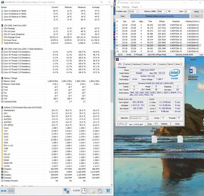204x196 pixels.
Task: Select the DRAM VPP row in HWiNFO
Action: 50,163
